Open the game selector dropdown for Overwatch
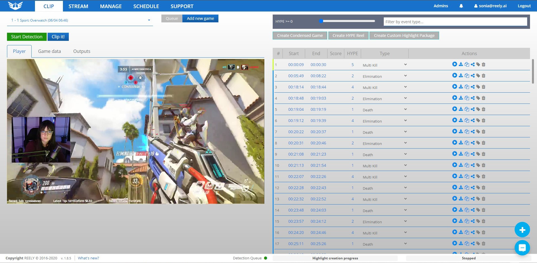 (x=80, y=20)
